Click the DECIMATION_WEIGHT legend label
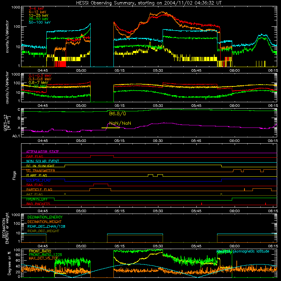 point(45,222)
